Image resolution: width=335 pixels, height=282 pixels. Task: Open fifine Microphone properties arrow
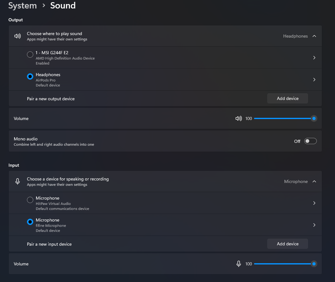pyautogui.click(x=314, y=225)
